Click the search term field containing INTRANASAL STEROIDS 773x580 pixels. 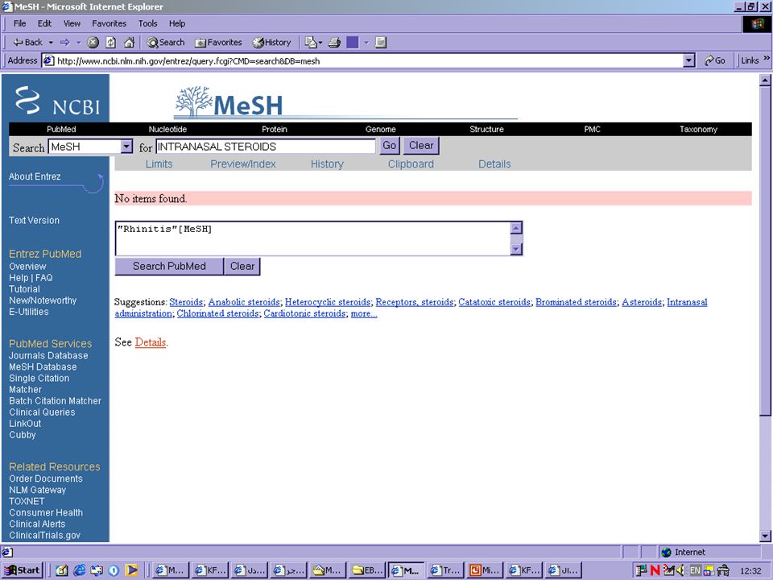[266, 147]
